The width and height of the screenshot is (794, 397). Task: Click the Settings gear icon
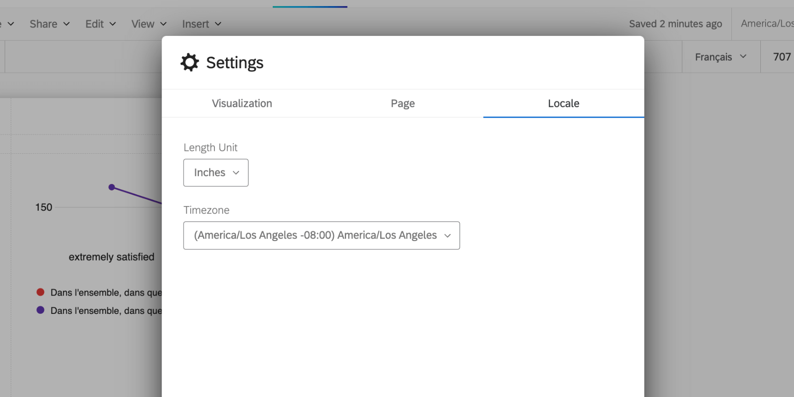coord(190,62)
